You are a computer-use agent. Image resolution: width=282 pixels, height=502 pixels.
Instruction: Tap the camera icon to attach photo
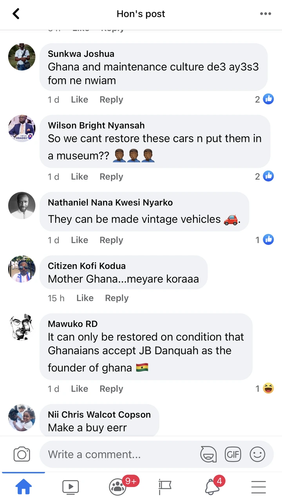coord(22,455)
